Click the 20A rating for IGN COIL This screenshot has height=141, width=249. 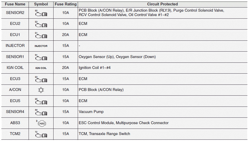65,68
